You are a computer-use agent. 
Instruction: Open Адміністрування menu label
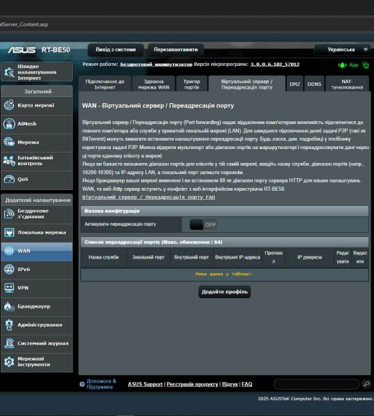40,324
